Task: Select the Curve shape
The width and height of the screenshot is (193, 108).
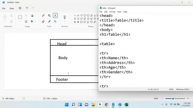Action: [x=78, y=15]
